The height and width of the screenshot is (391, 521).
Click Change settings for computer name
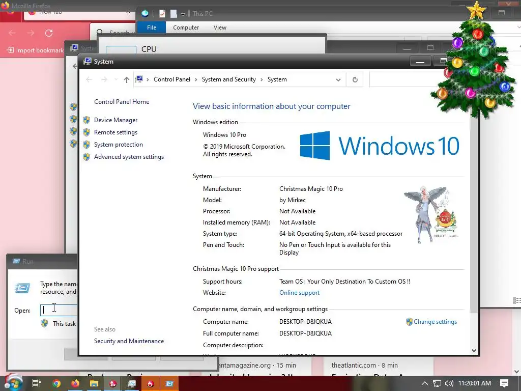tap(436, 322)
